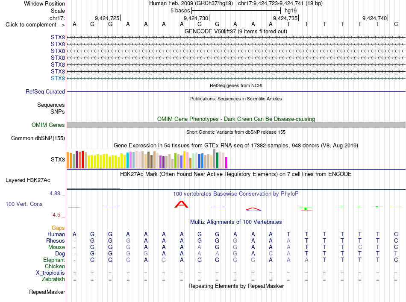Click the Zebrafish species row label
The image size is (406, 302).
pyautogui.click(x=53, y=279)
